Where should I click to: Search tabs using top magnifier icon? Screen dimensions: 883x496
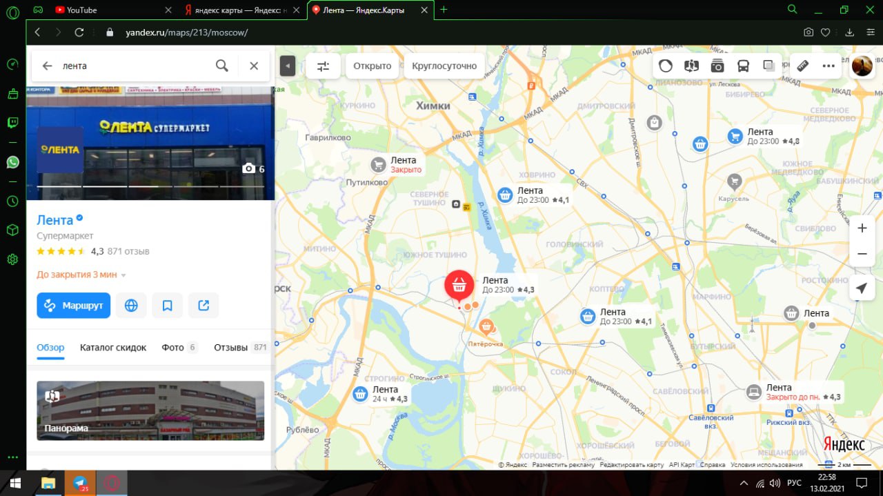[792, 10]
